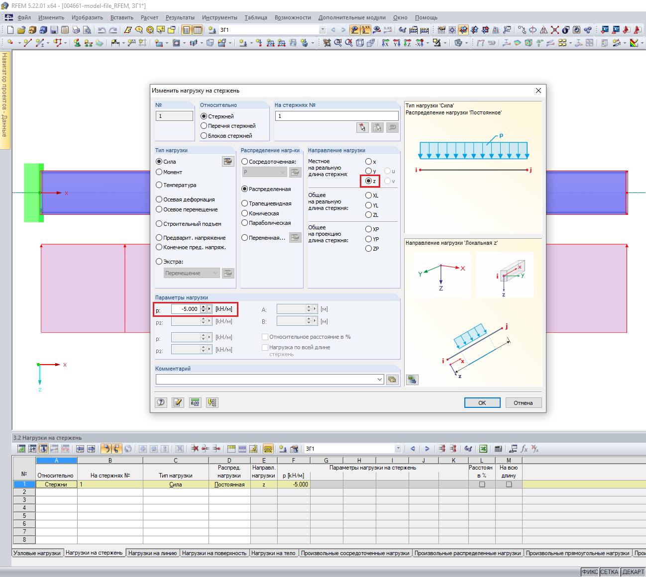Screen dimensions: 646x577
Task: Click previous load case arrow in table toolbar
Action: pos(413,449)
